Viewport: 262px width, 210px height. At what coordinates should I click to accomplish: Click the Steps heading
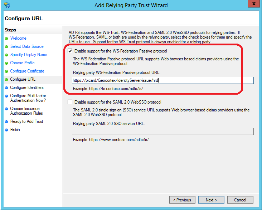point(10,30)
